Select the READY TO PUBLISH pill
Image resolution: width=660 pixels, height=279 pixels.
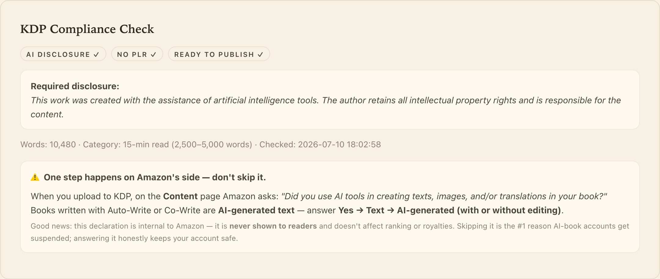pyautogui.click(x=219, y=54)
